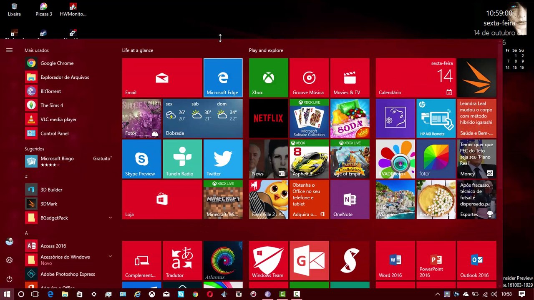Launch the Twitter tile
534x300 pixels.
click(223, 159)
